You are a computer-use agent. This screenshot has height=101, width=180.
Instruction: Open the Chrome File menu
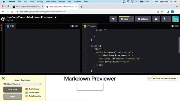[19, 2]
